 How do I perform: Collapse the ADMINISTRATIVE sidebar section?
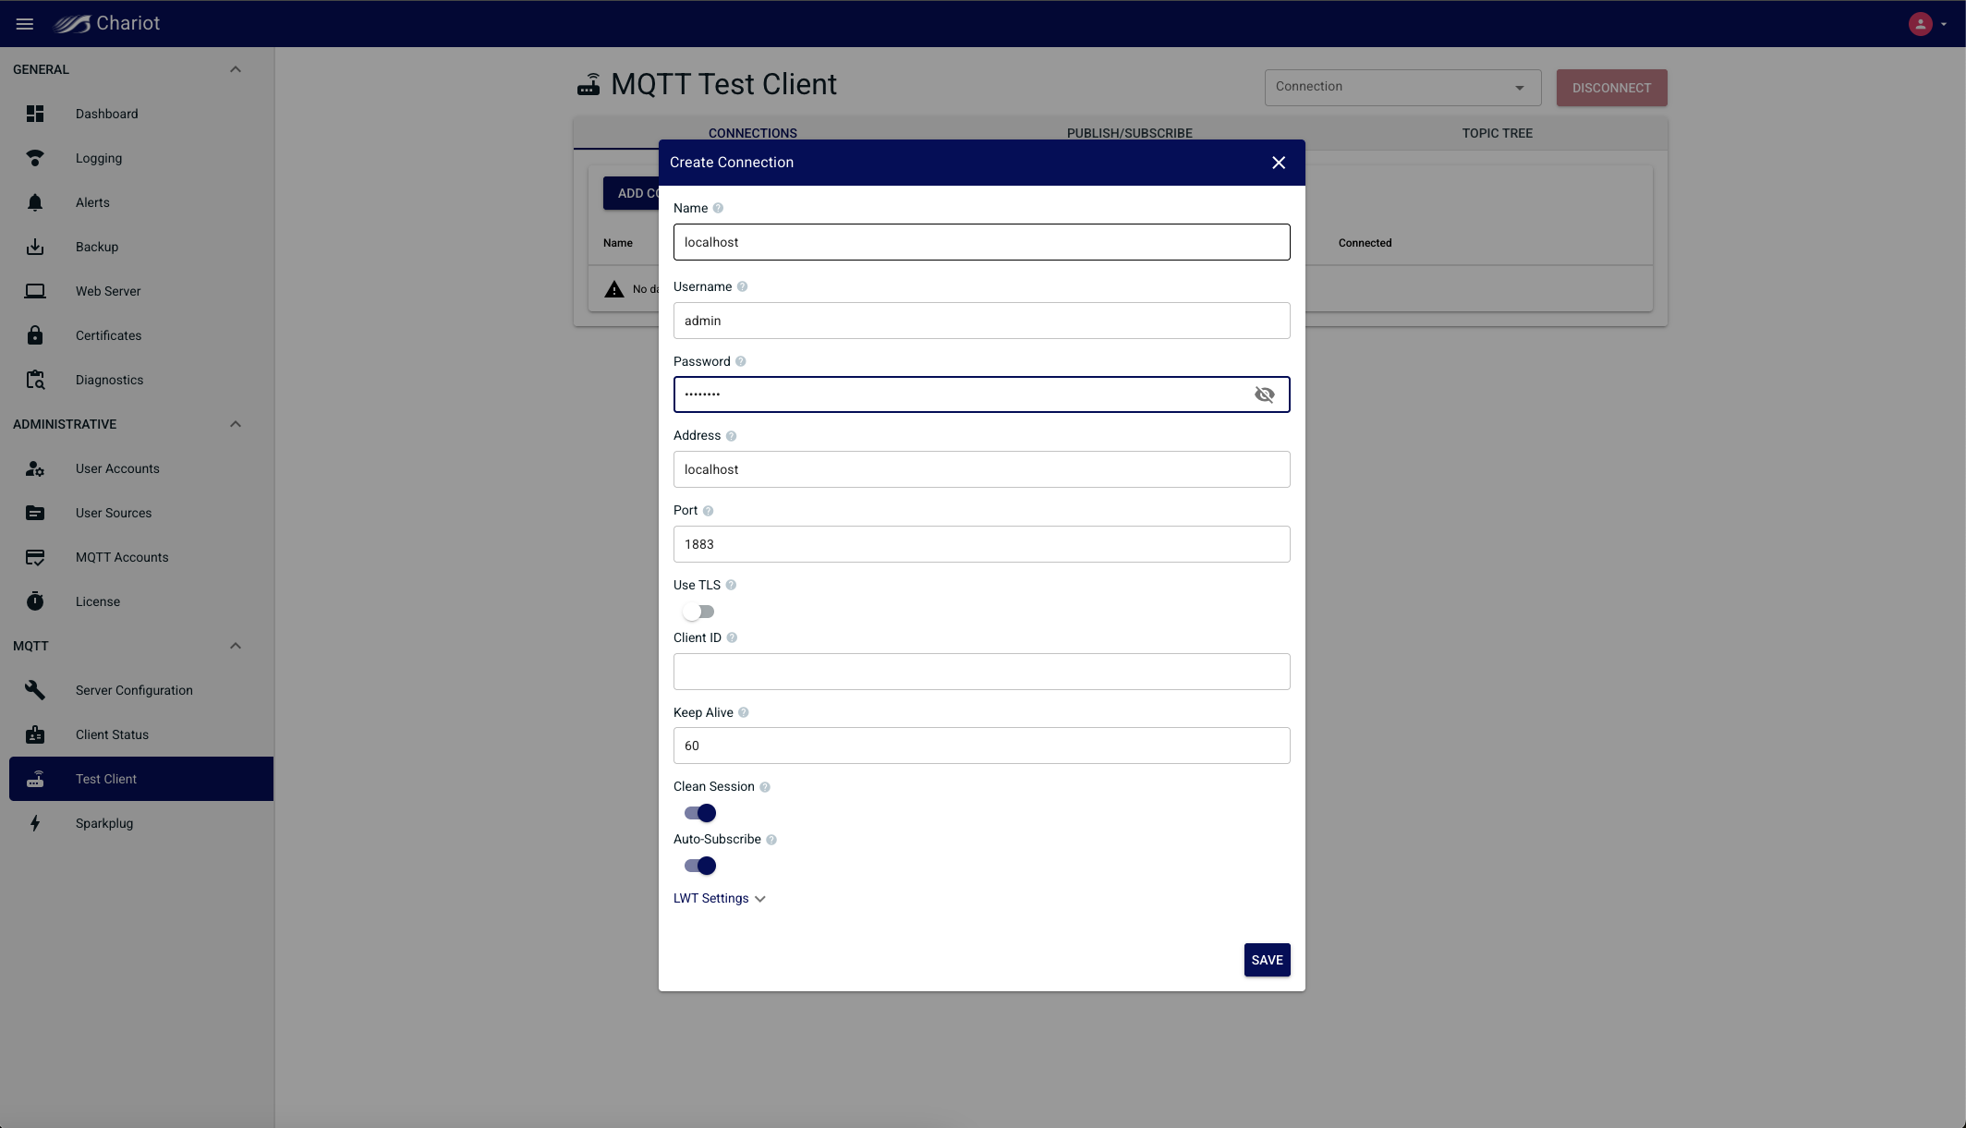[x=236, y=424]
